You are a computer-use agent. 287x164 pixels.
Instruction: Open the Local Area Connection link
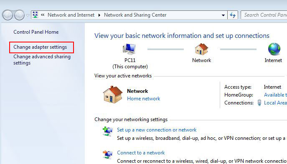(x=275, y=103)
